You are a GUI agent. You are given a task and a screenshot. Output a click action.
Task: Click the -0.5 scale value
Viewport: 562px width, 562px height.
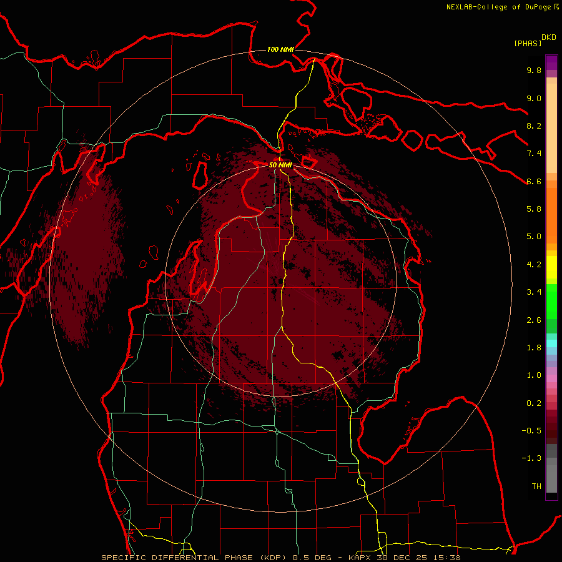click(x=531, y=431)
